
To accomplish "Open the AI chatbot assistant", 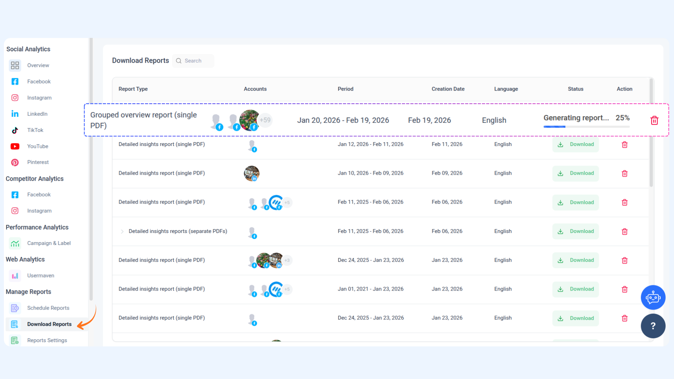I will (653, 297).
